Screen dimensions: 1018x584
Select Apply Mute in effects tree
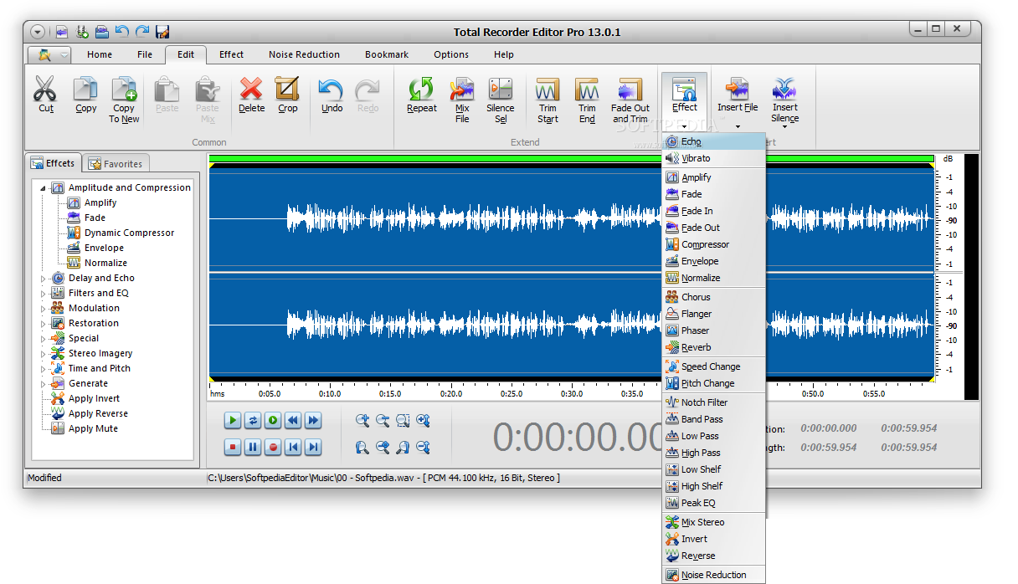93,429
